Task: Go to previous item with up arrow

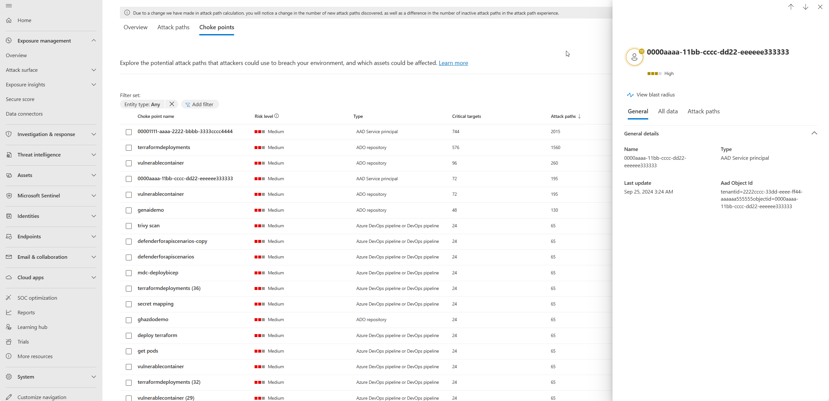Action: point(791,7)
